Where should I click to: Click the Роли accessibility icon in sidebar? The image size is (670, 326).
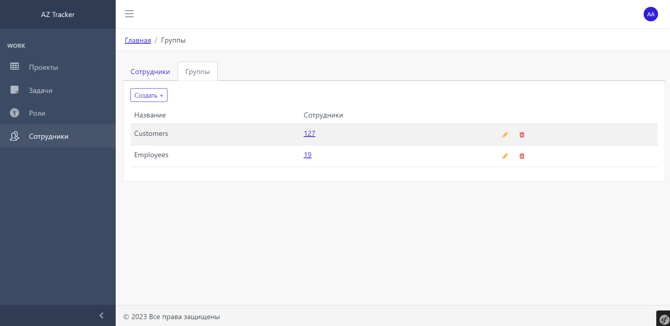coord(14,113)
